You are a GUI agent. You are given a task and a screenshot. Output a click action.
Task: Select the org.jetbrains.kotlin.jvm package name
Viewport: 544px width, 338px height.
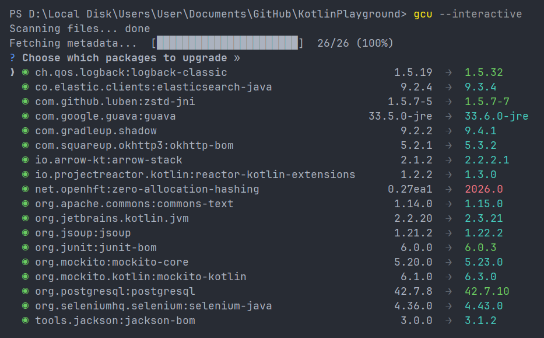112,218
